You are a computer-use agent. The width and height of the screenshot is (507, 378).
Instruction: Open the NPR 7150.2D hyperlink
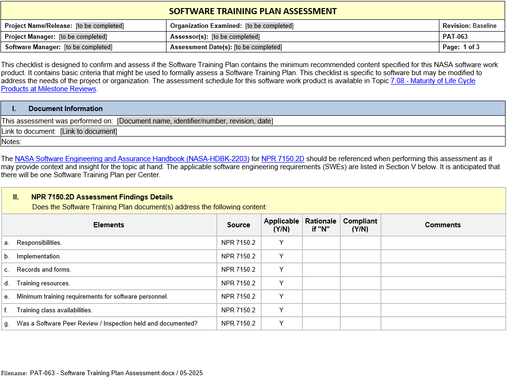(x=282, y=159)
